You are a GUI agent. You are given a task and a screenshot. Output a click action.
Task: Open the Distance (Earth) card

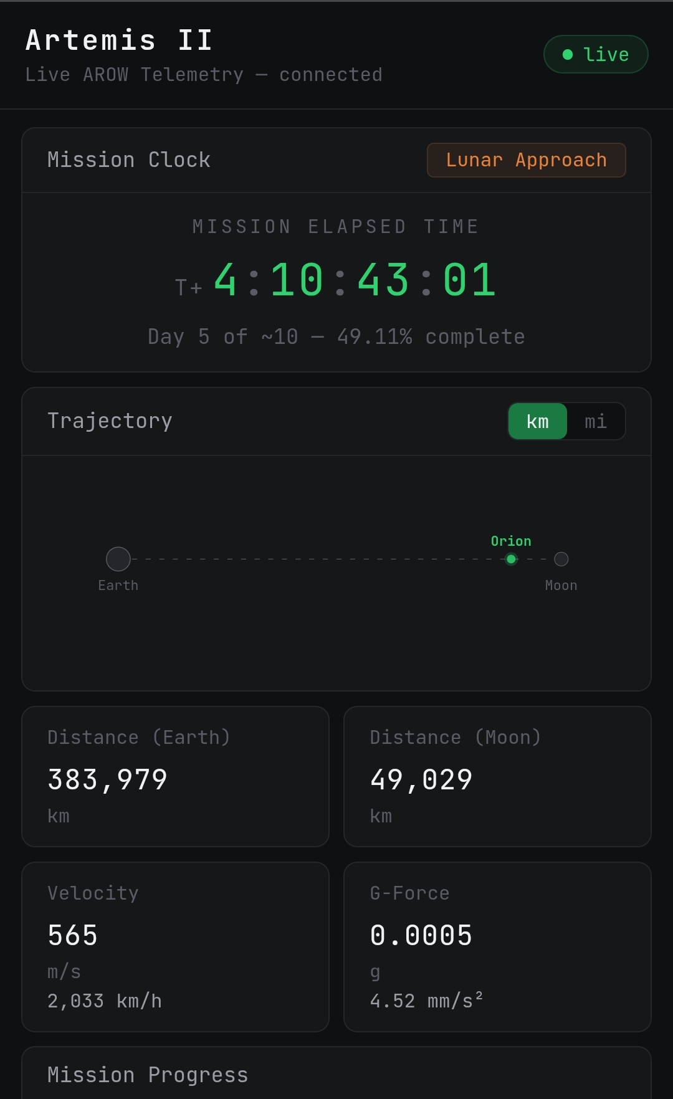click(x=175, y=776)
